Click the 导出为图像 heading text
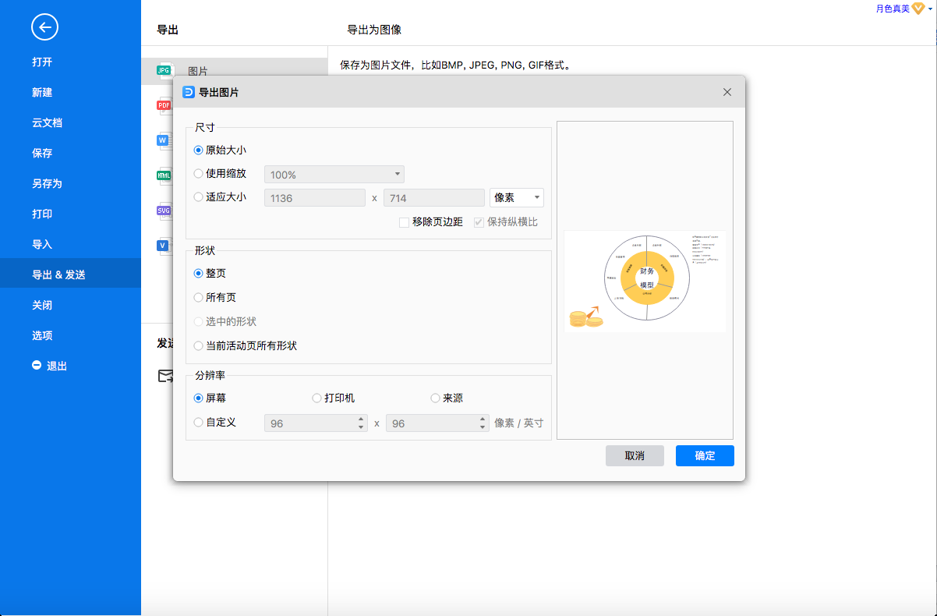This screenshot has width=937, height=616. tap(374, 30)
